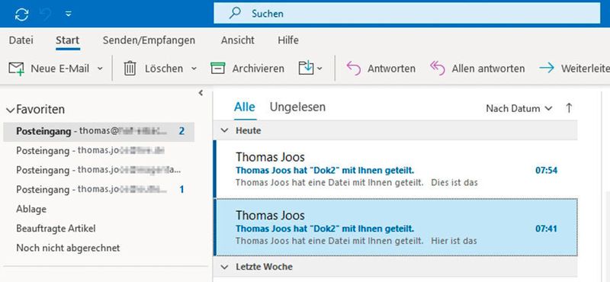Screen dimensions: 610x282
Task: Open the Ansicht ribbon tab
Action: point(238,40)
